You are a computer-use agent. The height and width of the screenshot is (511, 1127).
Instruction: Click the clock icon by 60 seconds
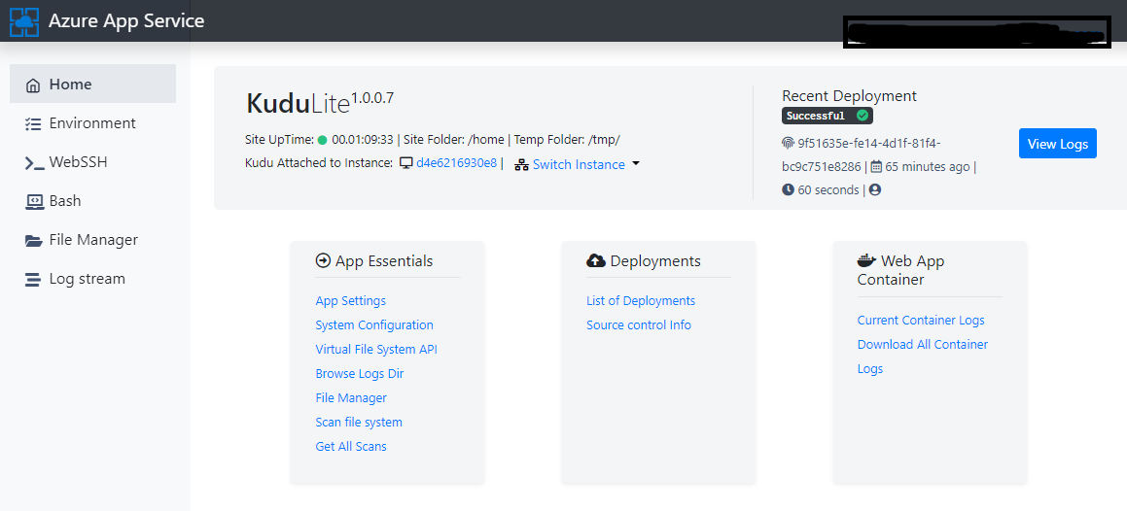click(x=788, y=190)
